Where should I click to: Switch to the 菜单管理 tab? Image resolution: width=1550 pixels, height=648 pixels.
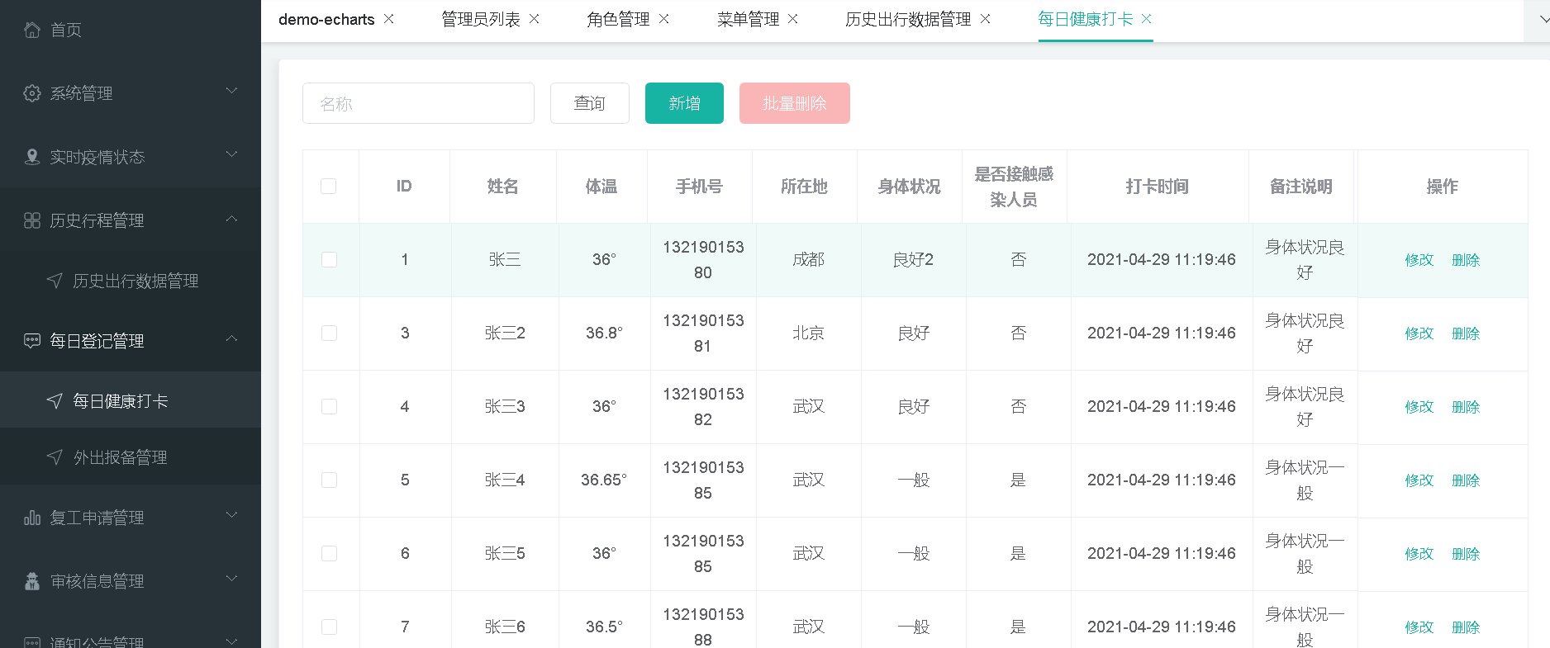click(748, 19)
